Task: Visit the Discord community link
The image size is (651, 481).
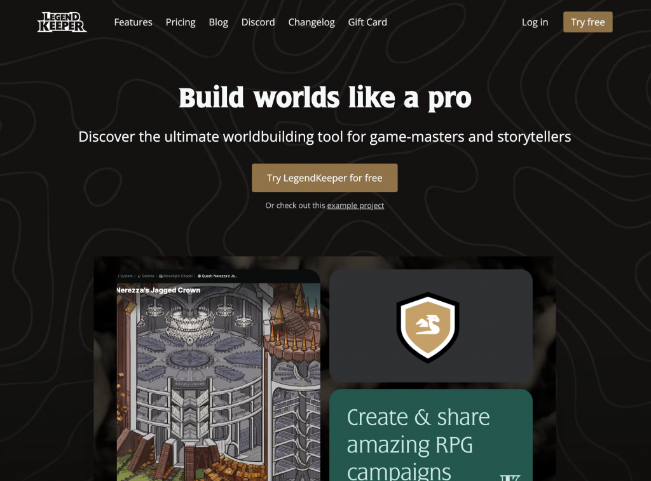Action: 258,22
